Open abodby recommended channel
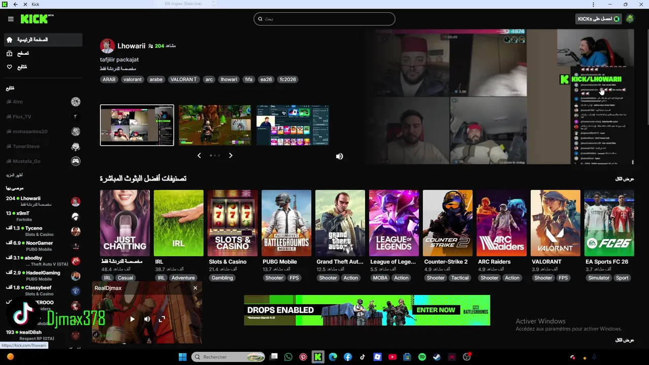Viewport: 649px width, 365px height. click(x=43, y=261)
